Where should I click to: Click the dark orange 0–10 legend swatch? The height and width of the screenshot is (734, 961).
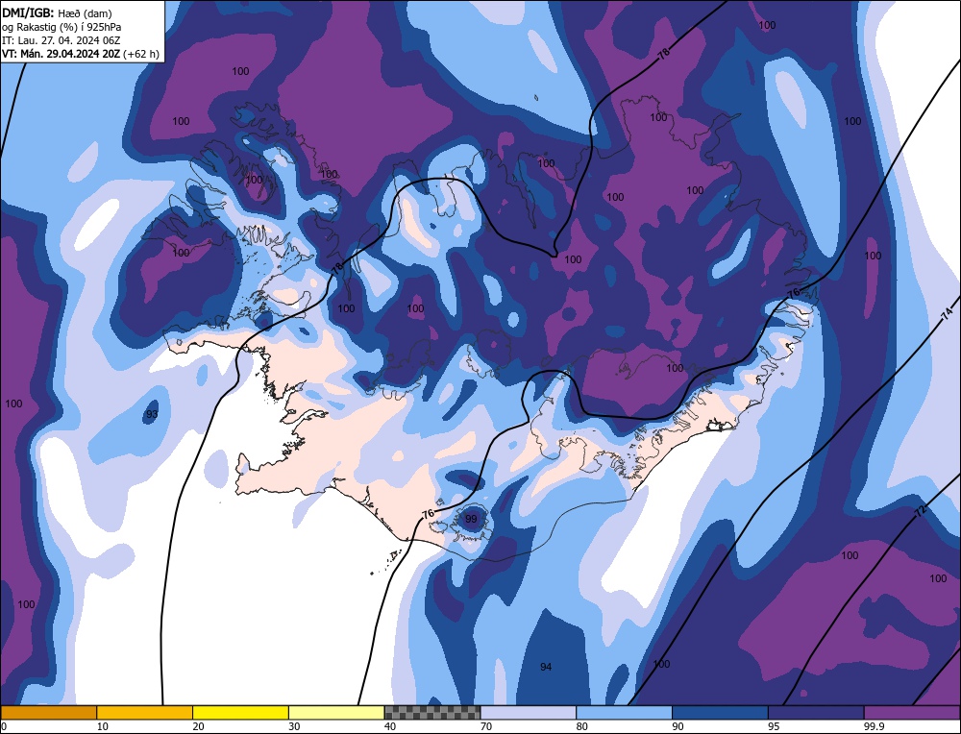tap(48, 712)
